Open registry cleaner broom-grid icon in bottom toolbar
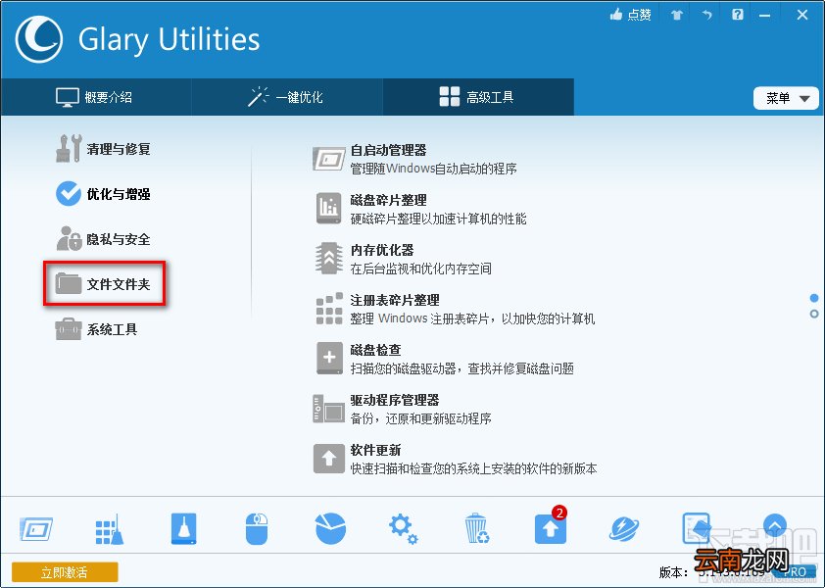The height and width of the screenshot is (588, 825). coord(110,528)
